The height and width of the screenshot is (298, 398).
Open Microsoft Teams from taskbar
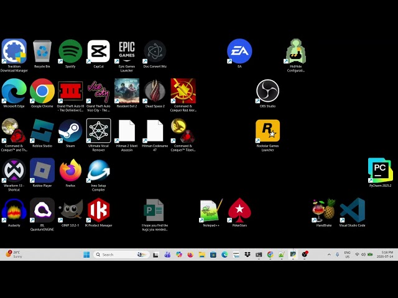point(167,255)
